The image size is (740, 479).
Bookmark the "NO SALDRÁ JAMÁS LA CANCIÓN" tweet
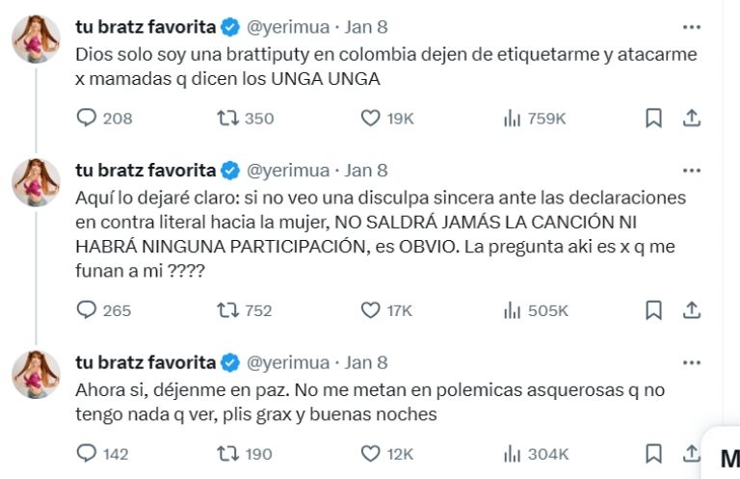653,310
